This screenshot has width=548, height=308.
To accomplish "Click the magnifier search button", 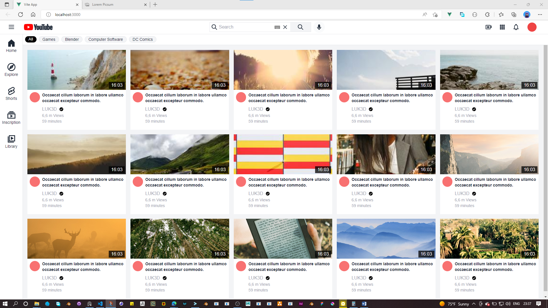I will 301,27.
